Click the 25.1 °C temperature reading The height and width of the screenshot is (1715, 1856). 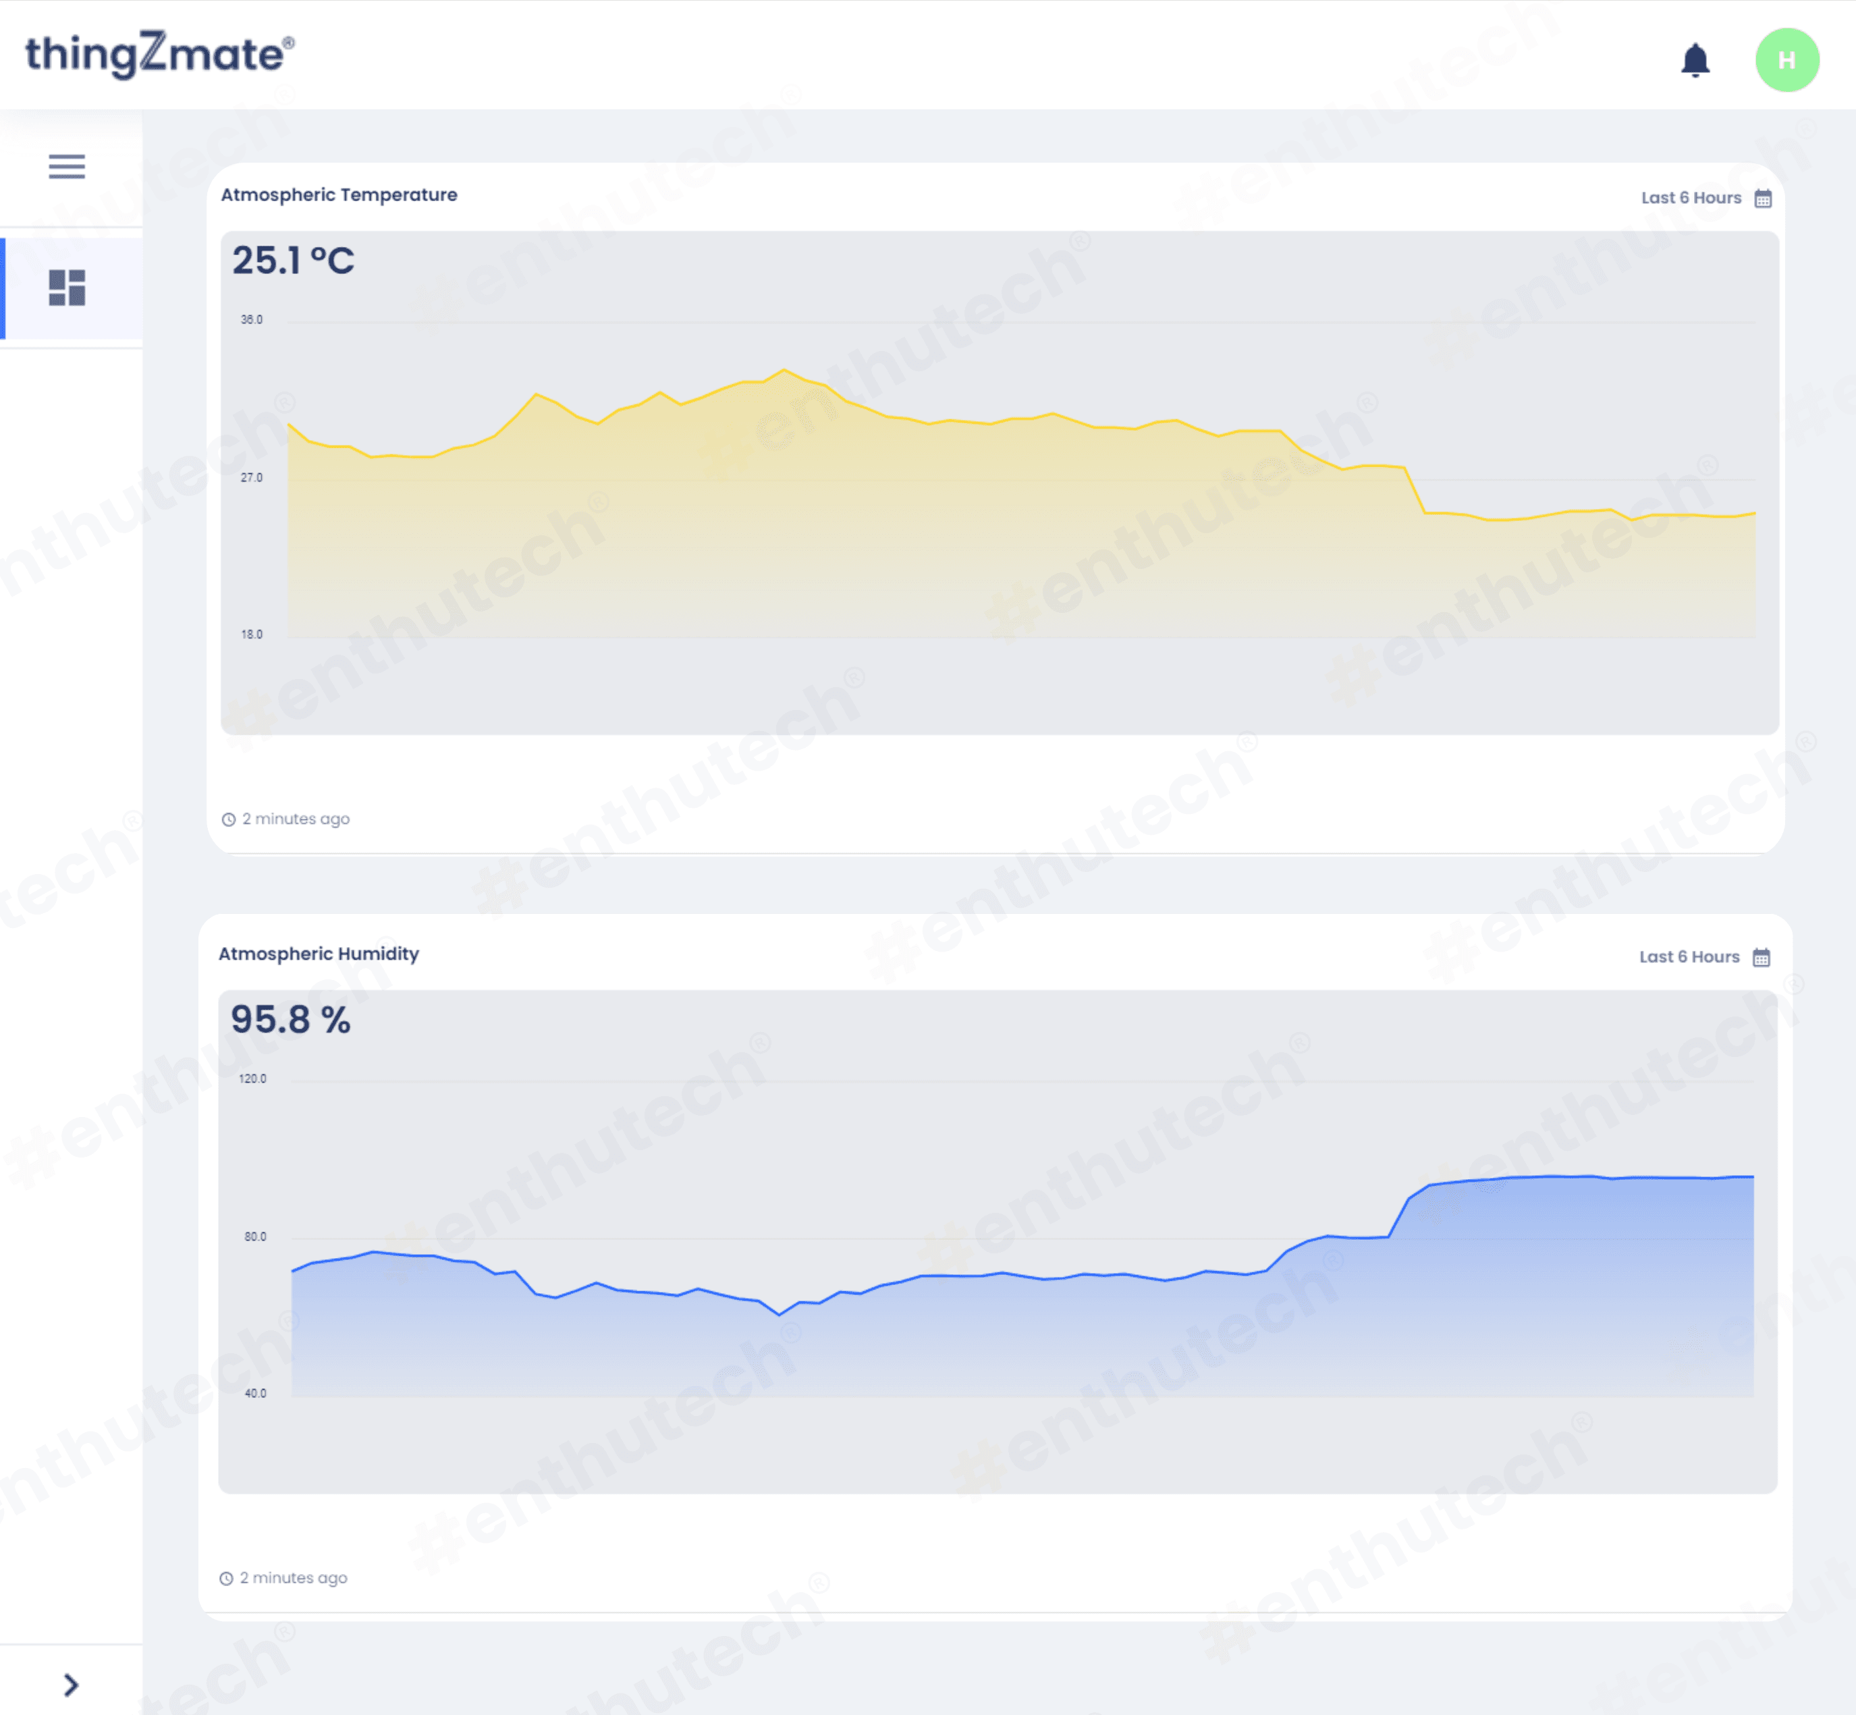pyautogui.click(x=292, y=261)
